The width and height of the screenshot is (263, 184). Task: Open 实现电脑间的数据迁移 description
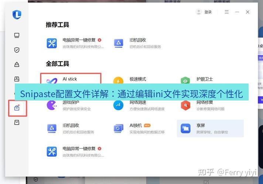(147, 132)
